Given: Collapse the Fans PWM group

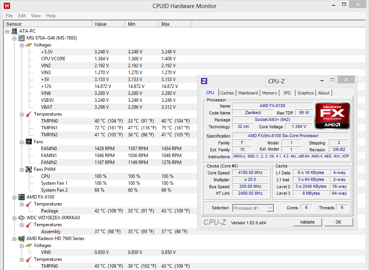Looking at the screenshot, I should [x=22, y=170].
